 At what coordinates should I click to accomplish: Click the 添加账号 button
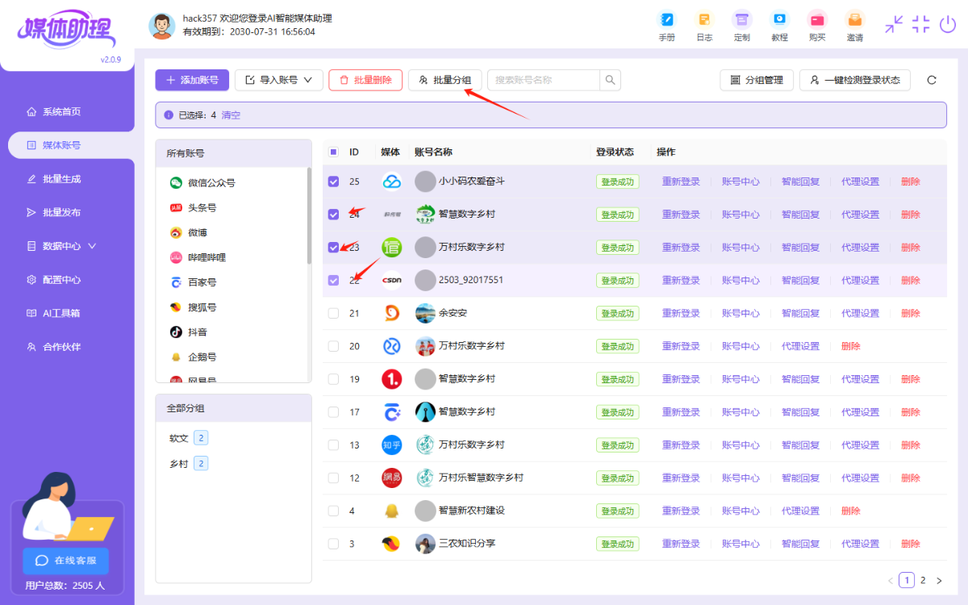[x=192, y=80]
